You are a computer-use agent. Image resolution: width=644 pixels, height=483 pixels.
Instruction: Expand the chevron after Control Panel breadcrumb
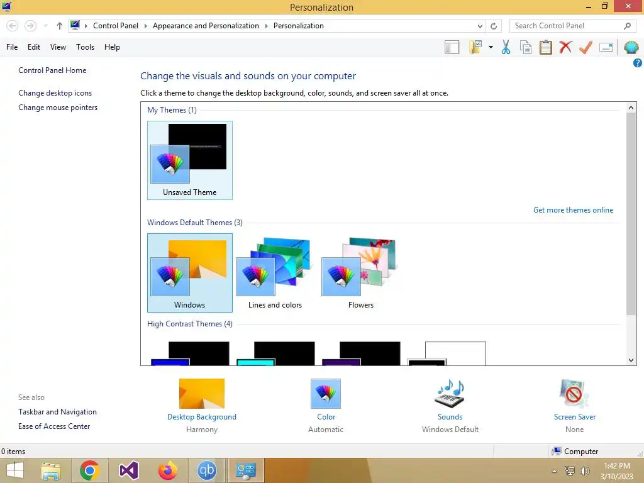145,26
